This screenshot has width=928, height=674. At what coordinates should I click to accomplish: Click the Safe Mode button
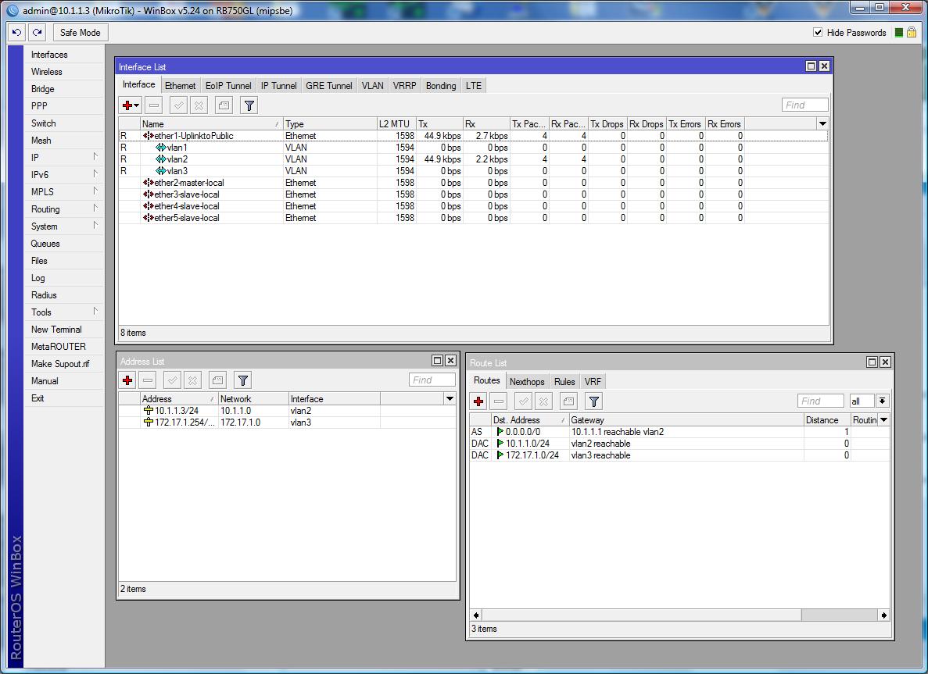pyautogui.click(x=80, y=32)
